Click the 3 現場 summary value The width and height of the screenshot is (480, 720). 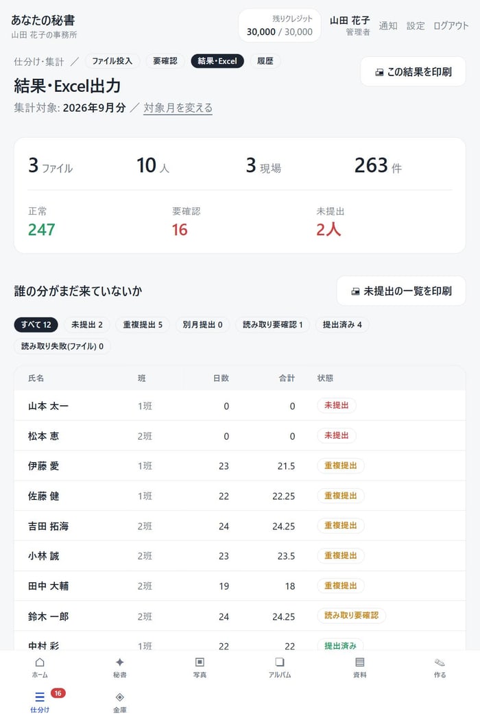(x=263, y=165)
